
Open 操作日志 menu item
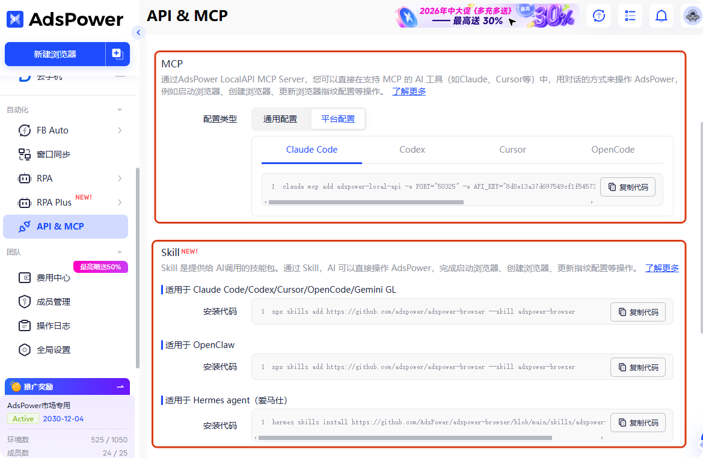pyautogui.click(x=66, y=326)
